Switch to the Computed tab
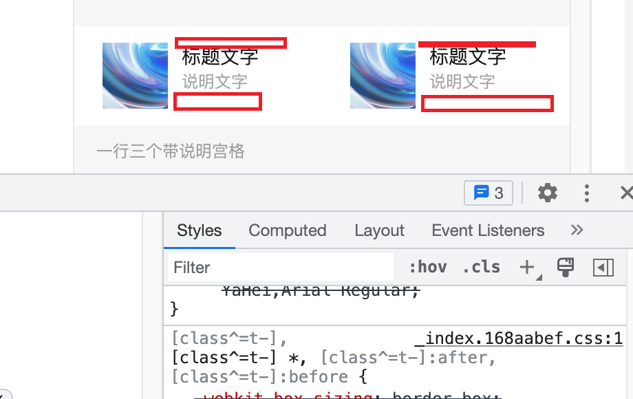This screenshot has height=399, width=633. coord(288,230)
